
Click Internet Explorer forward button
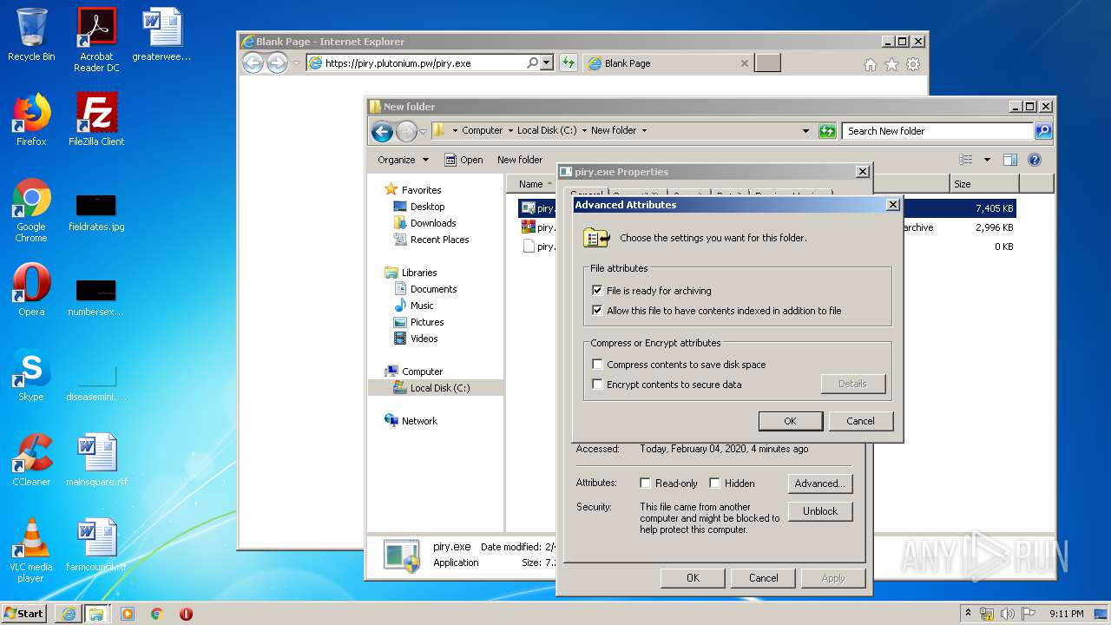click(x=277, y=62)
